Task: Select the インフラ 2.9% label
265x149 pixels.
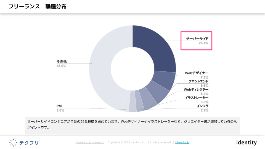Action: (203, 108)
